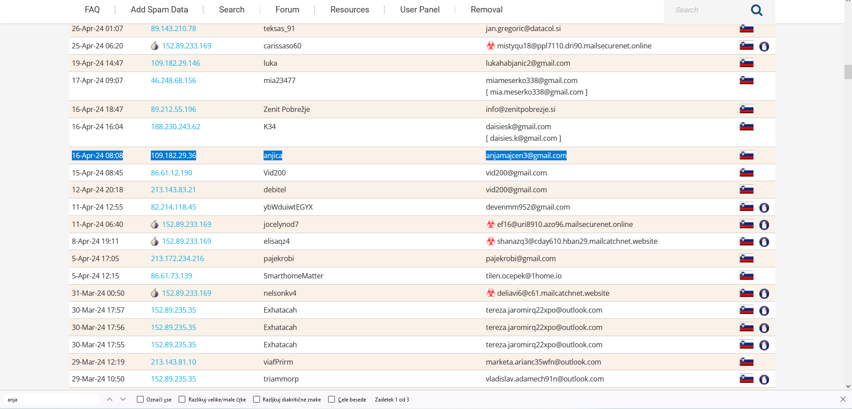Open the User Panel menu item
Viewport: 852px width, 409px height.
[419, 10]
